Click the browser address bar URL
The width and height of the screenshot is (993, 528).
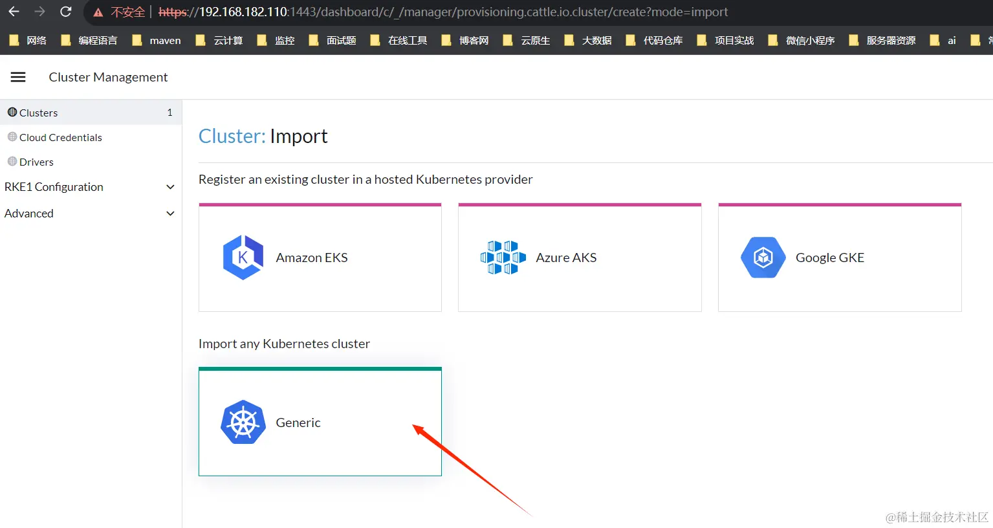coord(443,12)
